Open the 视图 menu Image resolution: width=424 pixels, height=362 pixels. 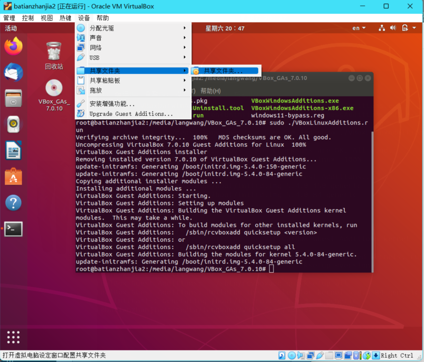47,18
